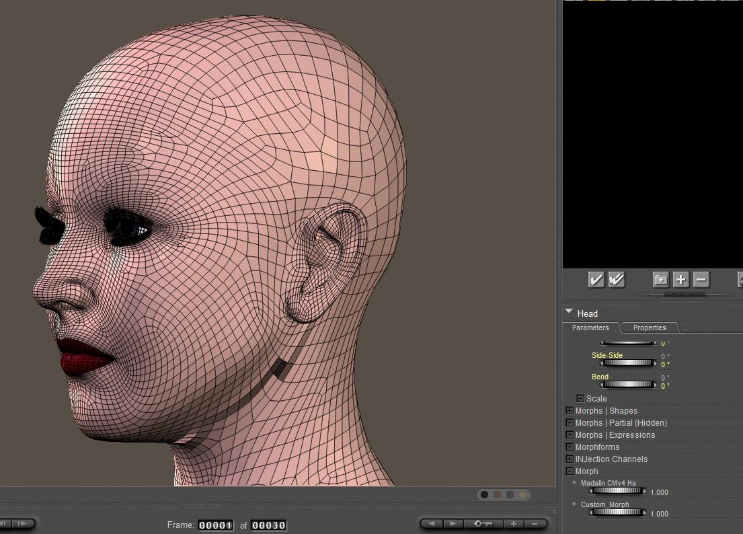This screenshot has height=534, width=743.
Task: Add a keyframe with timeline plus button
Action: tap(514, 524)
